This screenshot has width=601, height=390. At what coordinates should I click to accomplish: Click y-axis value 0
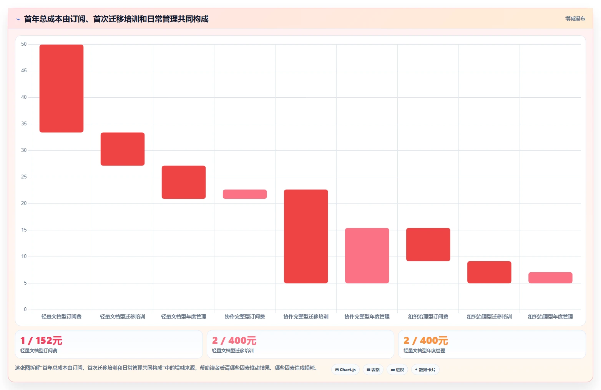25,310
